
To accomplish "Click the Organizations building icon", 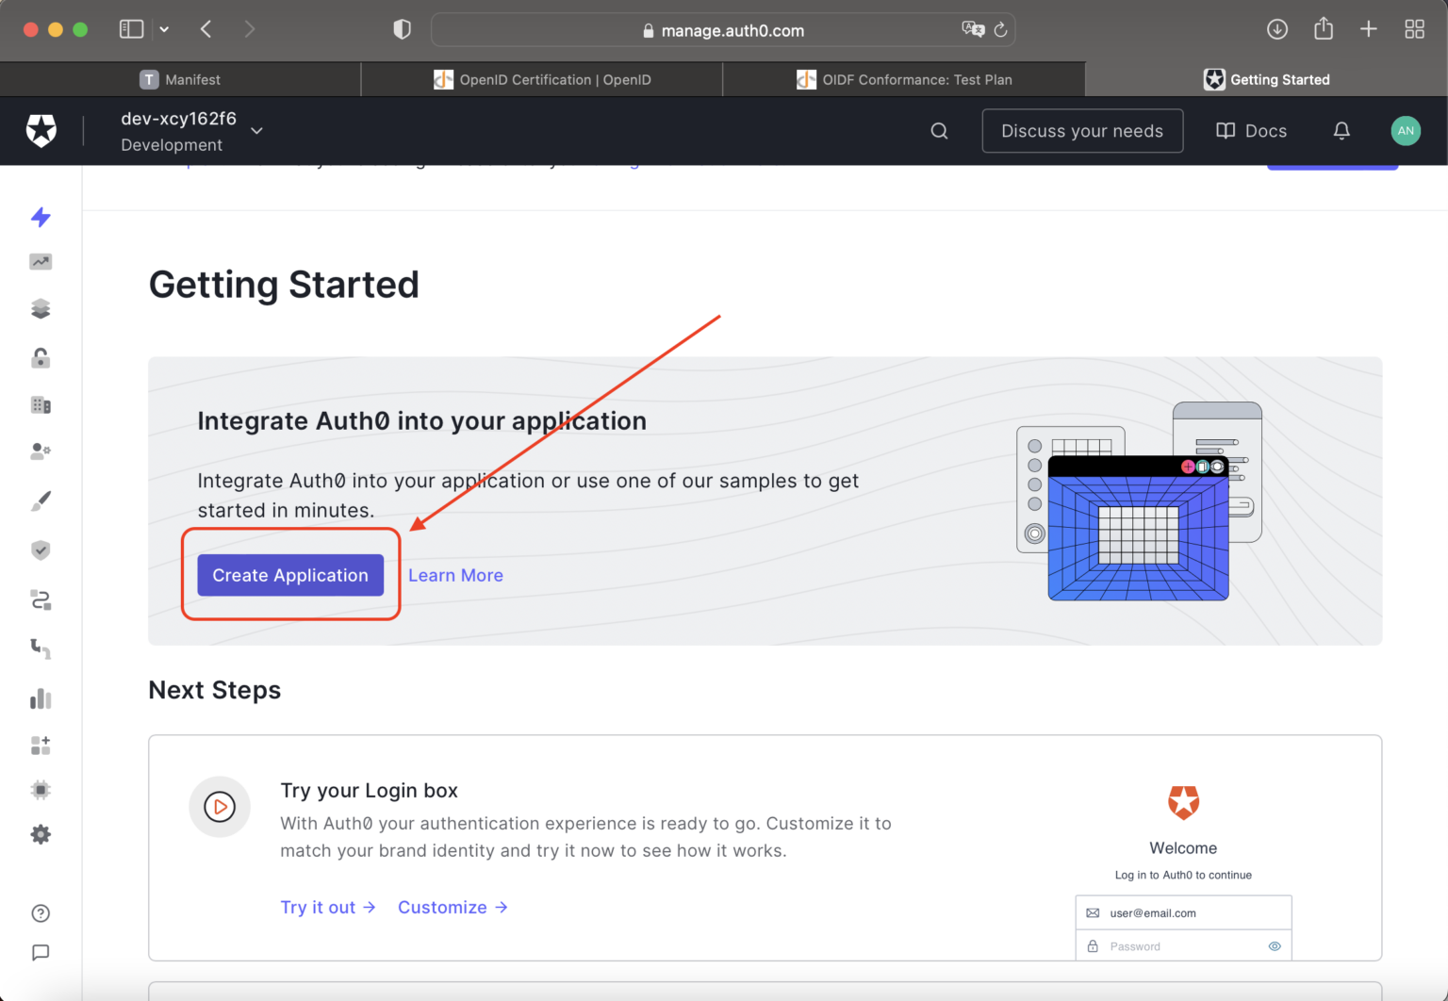I will [x=41, y=404].
